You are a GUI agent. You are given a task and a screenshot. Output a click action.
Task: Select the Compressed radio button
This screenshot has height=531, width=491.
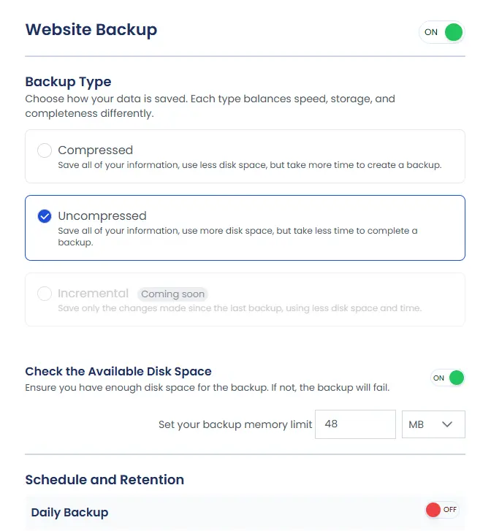pos(45,150)
